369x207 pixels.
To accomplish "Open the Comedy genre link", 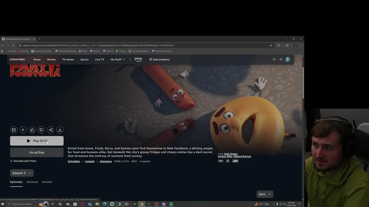I will click(90, 161).
